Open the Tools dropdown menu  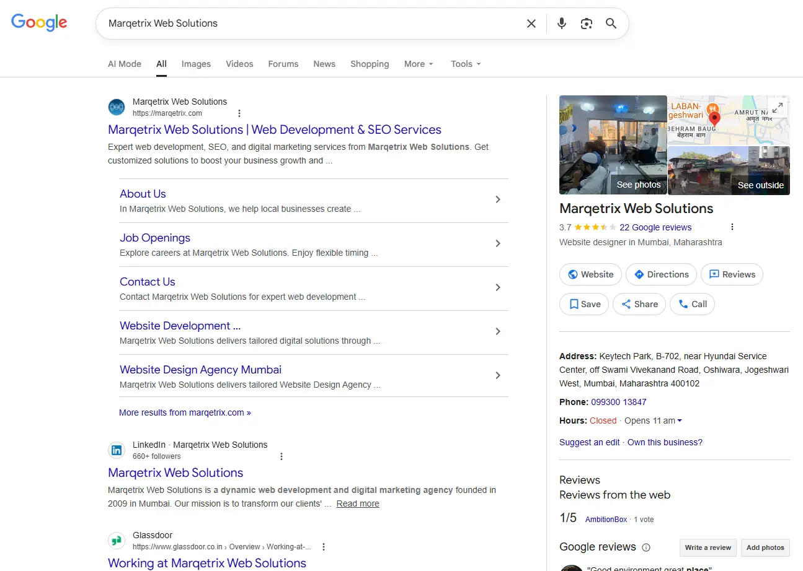[466, 64]
